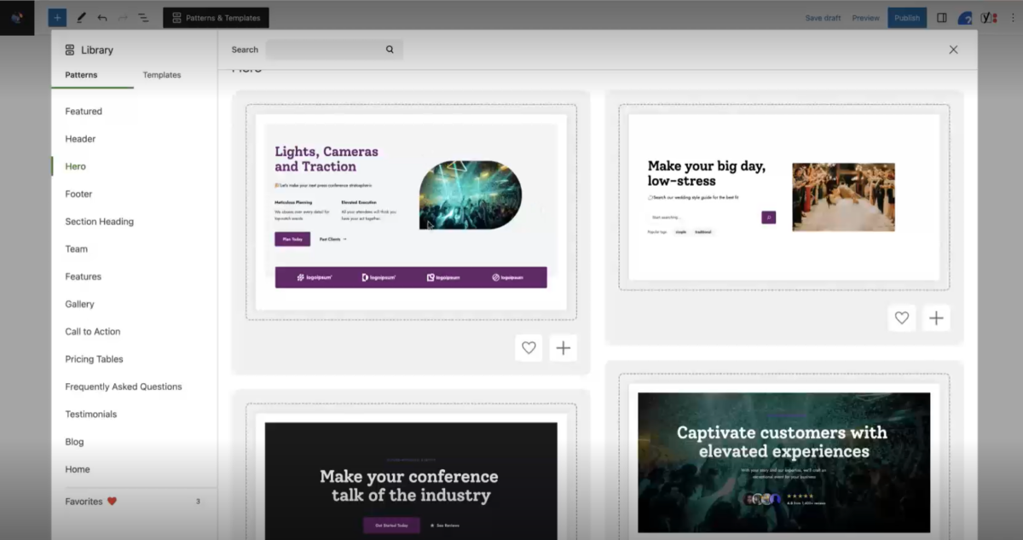Open the options three-dot menu
The image size is (1023, 540).
(1013, 18)
